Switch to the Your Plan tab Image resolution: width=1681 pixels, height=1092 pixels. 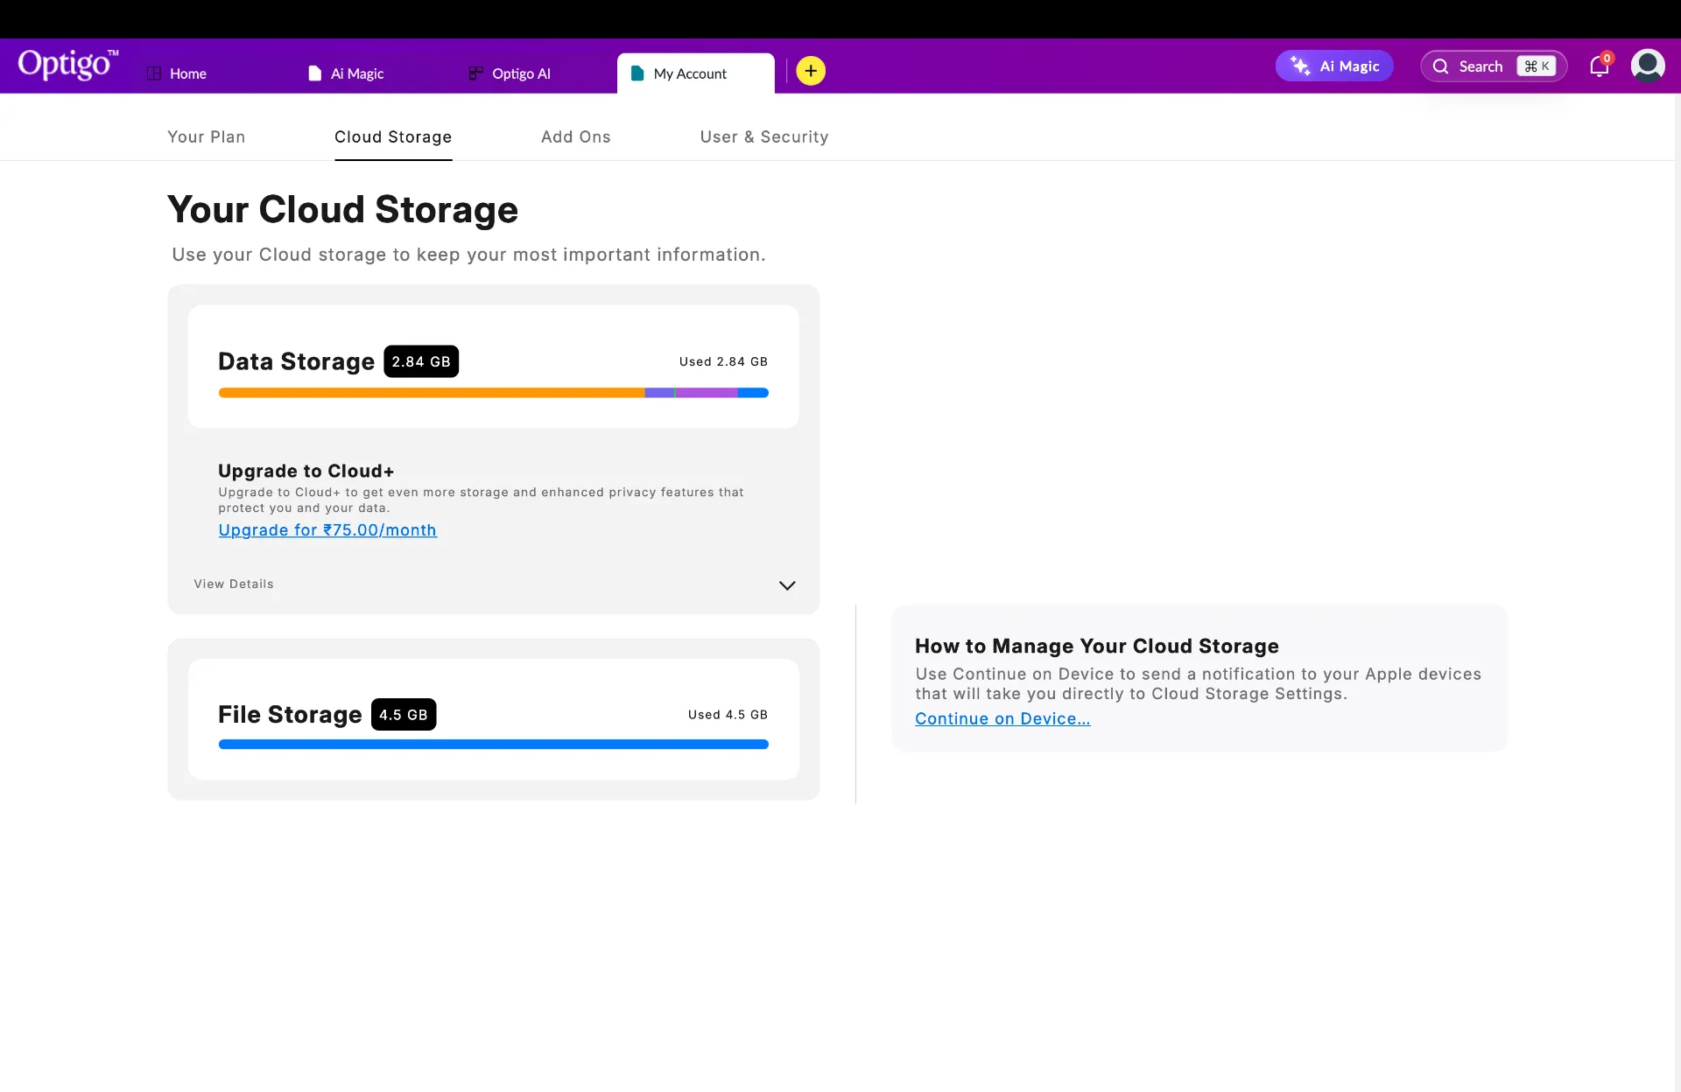[x=206, y=136]
